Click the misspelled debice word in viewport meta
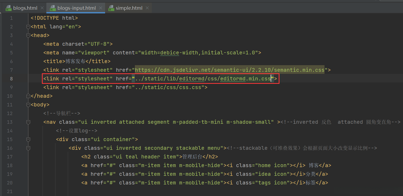The image size is (403, 196). pyautogui.click(x=170, y=53)
